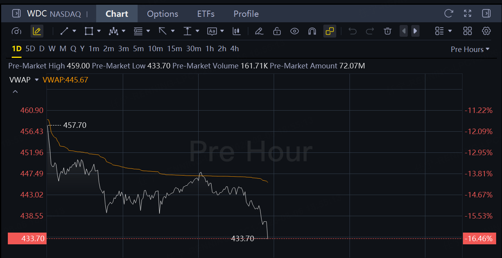Expand the line tools dropdown arrow
The width and height of the screenshot is (502, 258).
[x=74, y=31]
